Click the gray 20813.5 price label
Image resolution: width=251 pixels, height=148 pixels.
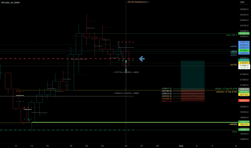pyautogui.click(x=244, y=89)
